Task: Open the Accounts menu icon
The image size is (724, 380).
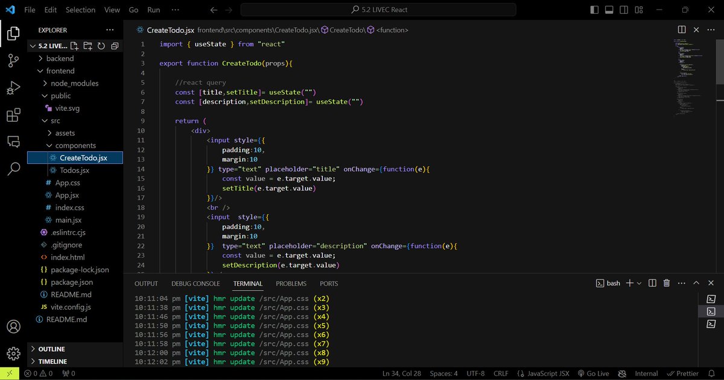Action: tap(13, 326)
